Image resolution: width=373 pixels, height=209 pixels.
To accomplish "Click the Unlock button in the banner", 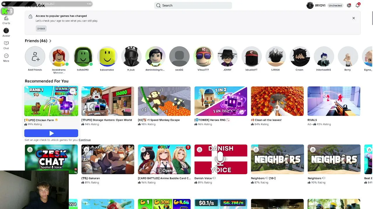I will 41,28.
